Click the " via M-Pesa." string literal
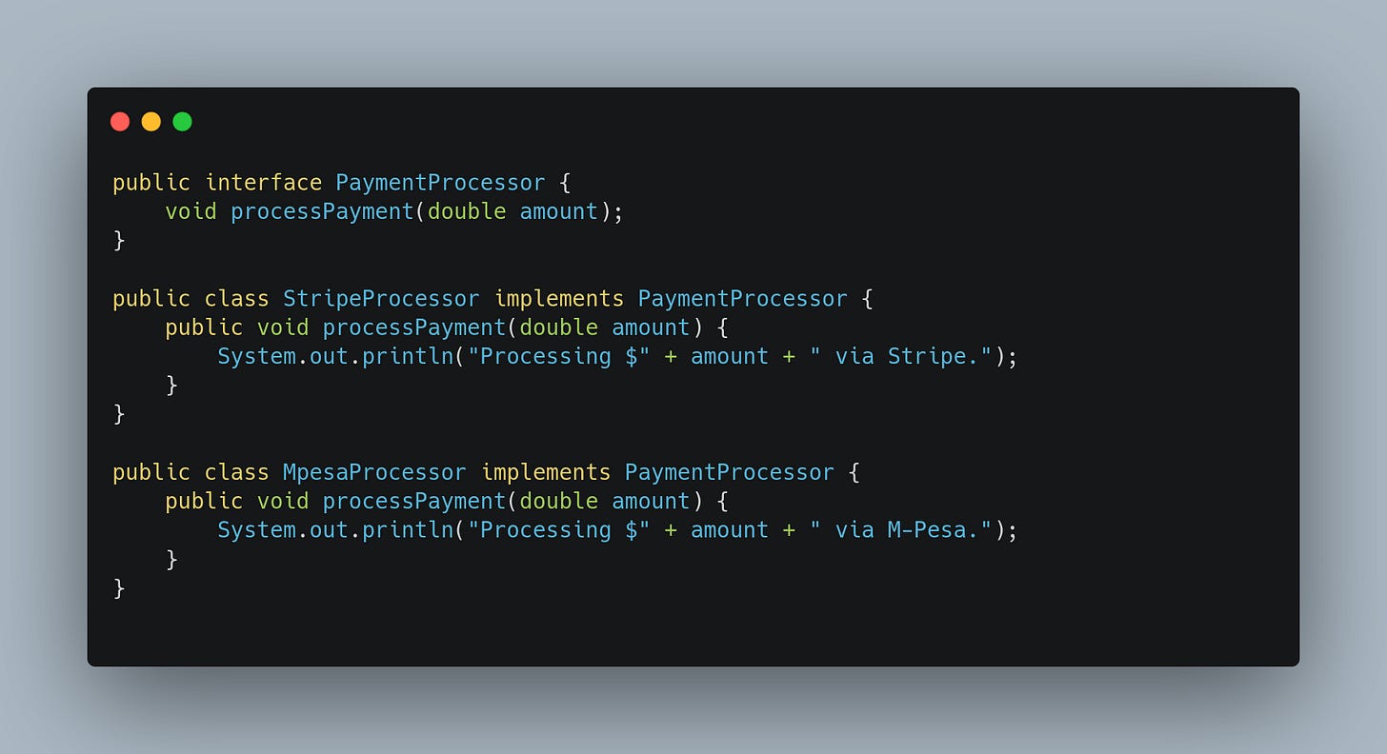This screenshot has height=754, width=1387. coord(902,530)
